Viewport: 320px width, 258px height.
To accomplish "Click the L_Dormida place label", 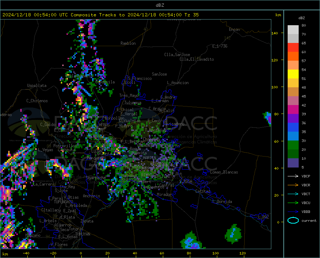I will tap(222, 202).
